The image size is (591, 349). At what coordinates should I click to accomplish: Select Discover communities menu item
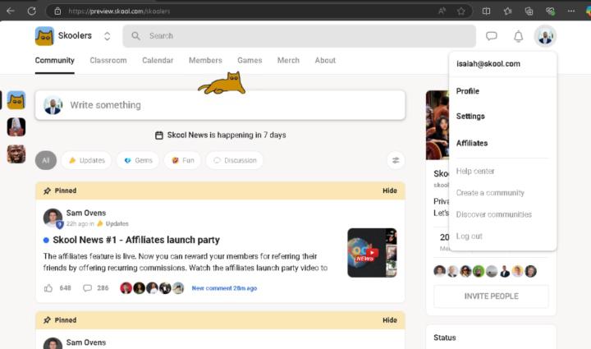tap(494, 214)
